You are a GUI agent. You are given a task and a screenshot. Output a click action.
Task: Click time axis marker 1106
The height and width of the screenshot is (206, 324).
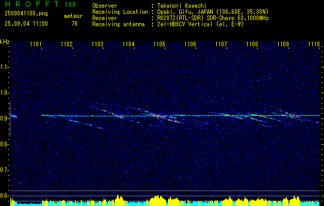[190, 44]
